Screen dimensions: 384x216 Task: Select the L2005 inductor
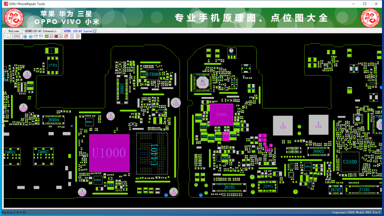pyautogui.click(x=233, y=135)
